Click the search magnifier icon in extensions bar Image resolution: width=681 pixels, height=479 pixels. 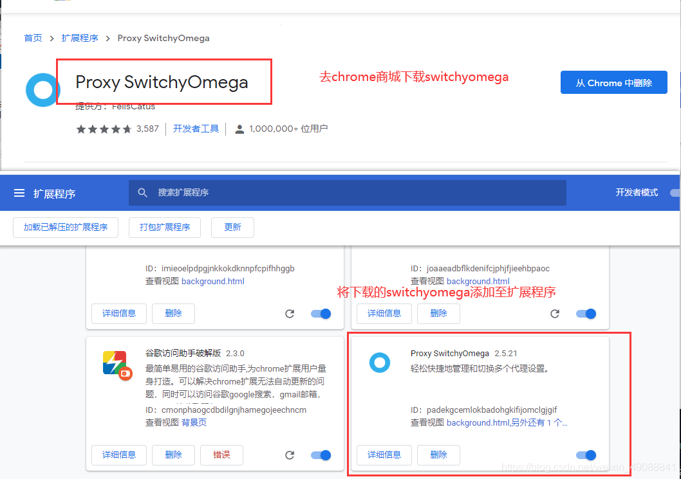[142, 193]
